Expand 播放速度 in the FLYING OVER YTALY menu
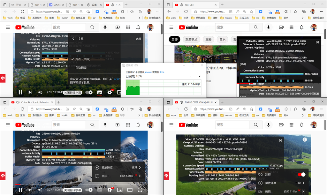This screenshot has height=195, width=327. point(282,183)
